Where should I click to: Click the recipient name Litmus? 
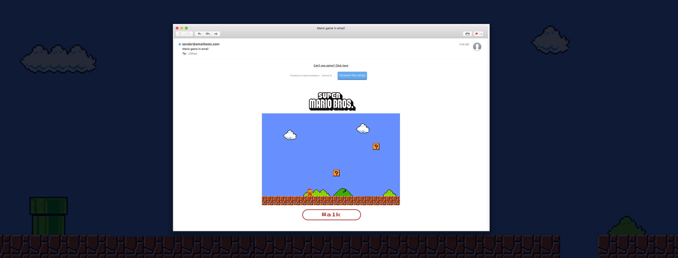[192, 54]
